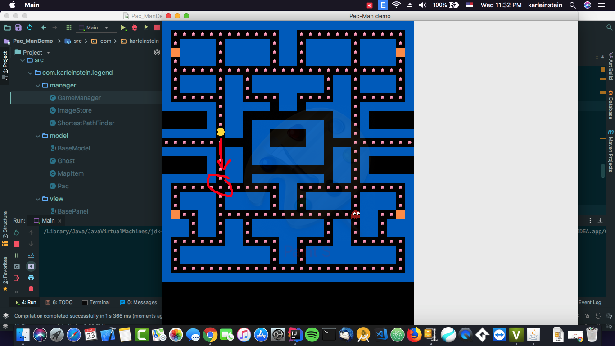
Task: Select the 0: Messages bottom tab
Action: pyautogui.click(x=139, y=302)
